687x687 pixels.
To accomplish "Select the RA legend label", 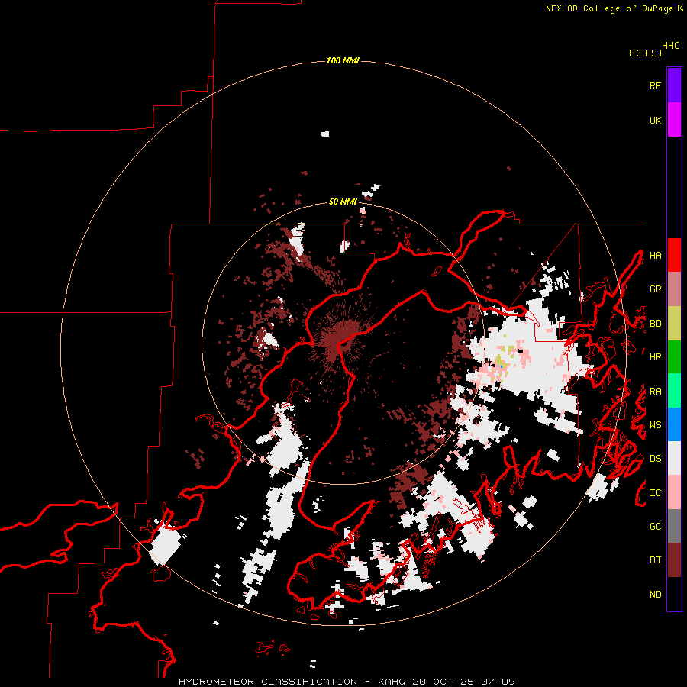I will 655,392.
